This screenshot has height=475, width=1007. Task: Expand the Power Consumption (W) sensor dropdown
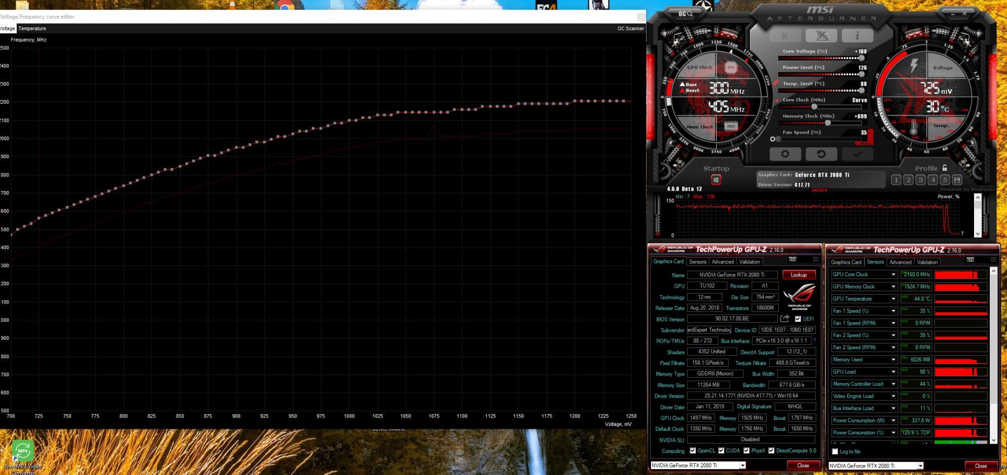[893, 420]
